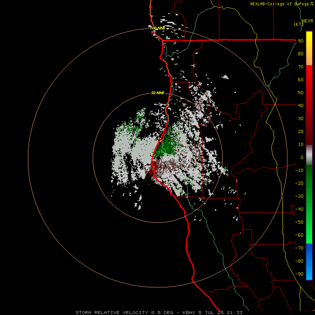This screenshot has height=315, width=315.
Task: Click the 60 value on velocity scale
Action: click(301, 79)
